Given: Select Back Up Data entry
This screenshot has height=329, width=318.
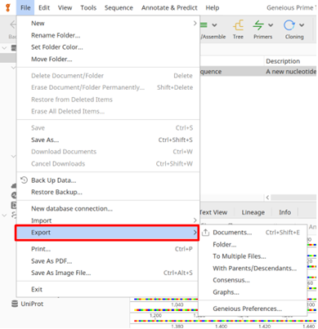Looking at the screenshot, I should (x=108, y=180).
